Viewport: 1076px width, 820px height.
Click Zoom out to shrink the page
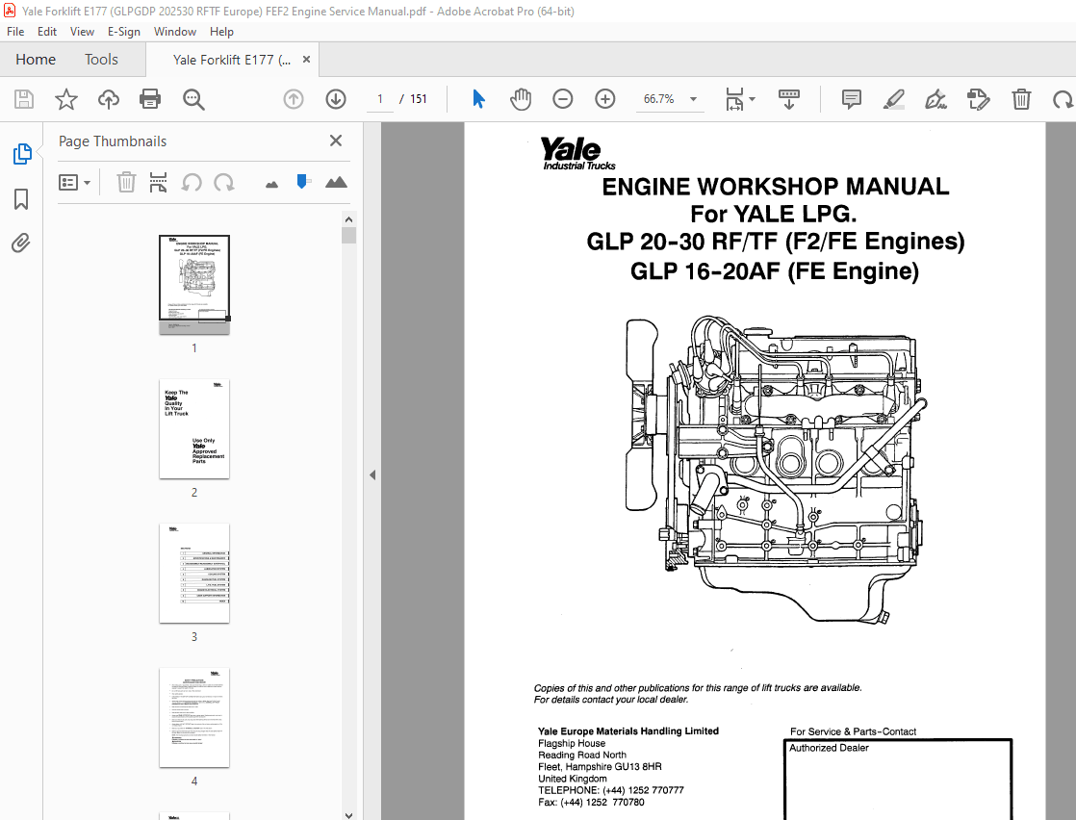pos(563,98)
